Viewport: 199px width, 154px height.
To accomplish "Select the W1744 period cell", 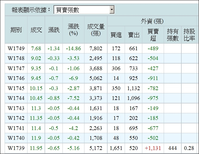I will [16, 98].
